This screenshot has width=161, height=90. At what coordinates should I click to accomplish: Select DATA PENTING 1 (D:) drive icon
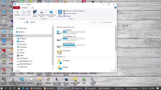(59, 39)
